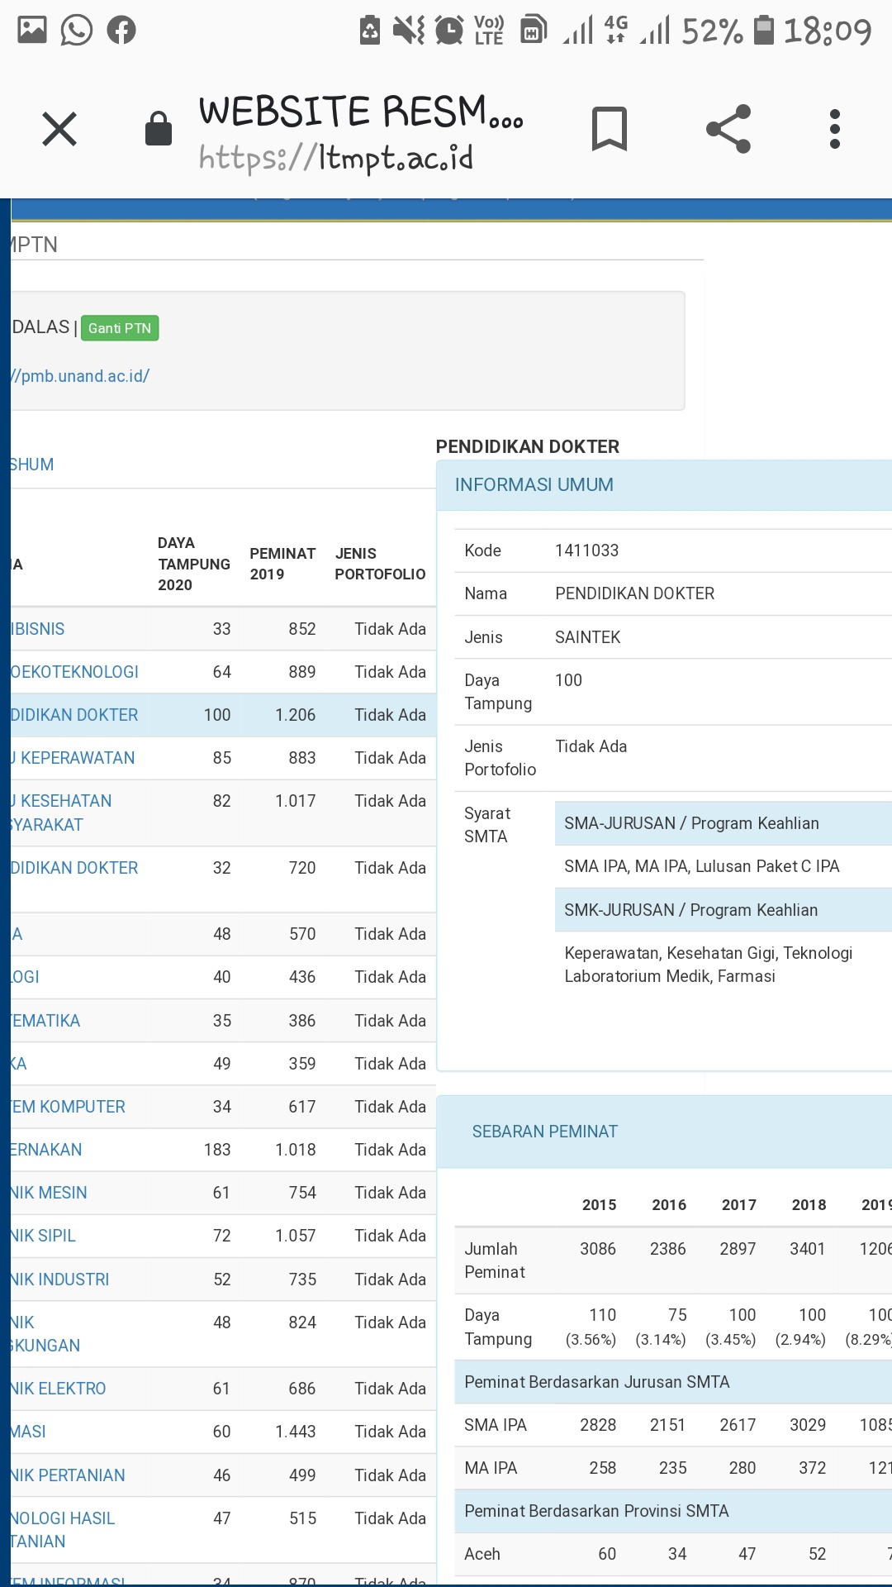Select the SHUM tab

32,465
